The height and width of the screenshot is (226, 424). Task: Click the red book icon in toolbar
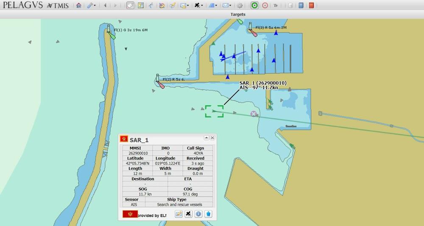coord(312,6)
